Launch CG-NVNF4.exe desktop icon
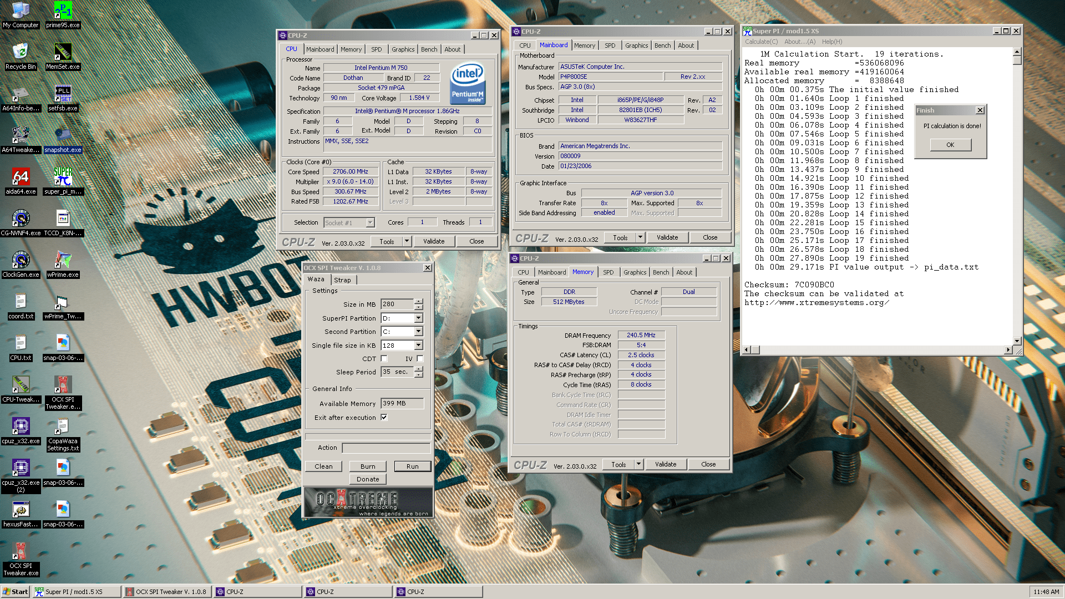Viewport: 1065px width, 599px height. (21, 223)
